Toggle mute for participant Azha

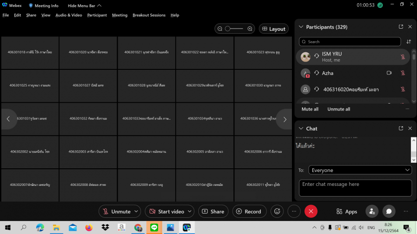point(403,73)
